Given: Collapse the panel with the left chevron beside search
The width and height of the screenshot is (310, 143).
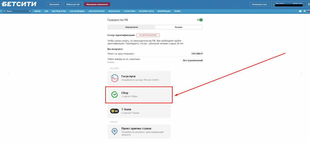Looking at the screenshot, I should 1,11.
